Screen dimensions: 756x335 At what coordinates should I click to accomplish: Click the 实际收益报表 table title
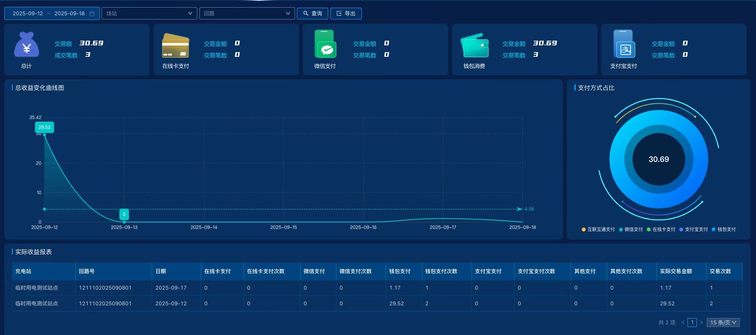tap(34, 252)
